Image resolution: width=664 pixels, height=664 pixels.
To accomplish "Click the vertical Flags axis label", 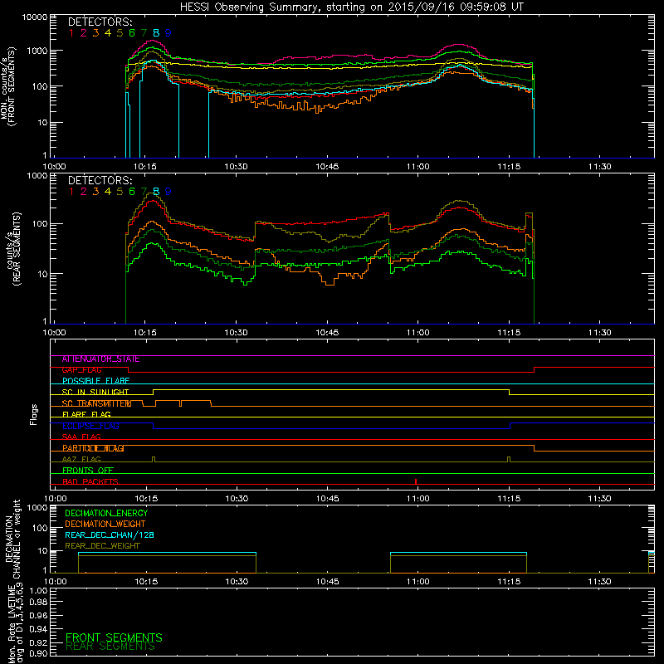I will 34,414.
